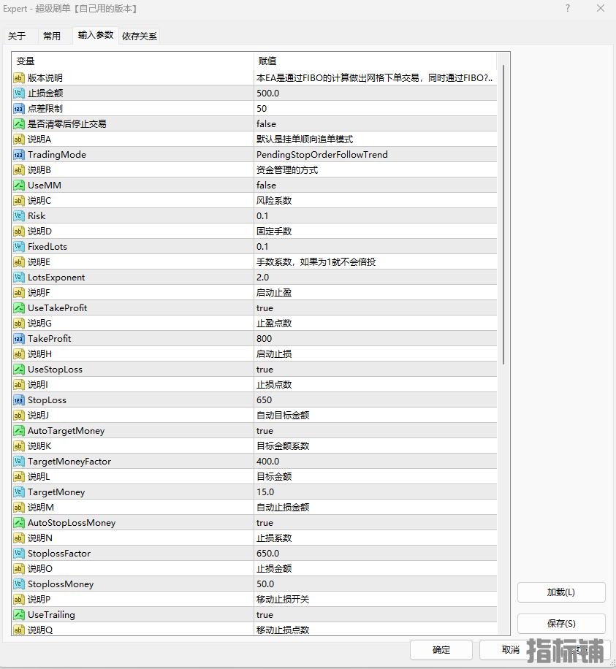Screen dimensions: 616x669
Task: Open the TradingMode value dropdown
Action: [x=374, y=154]
